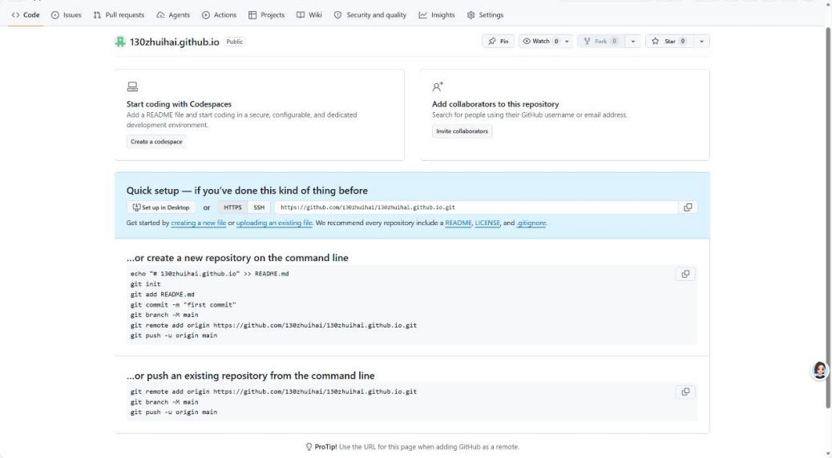Open the .gitignore link

[x=531, y=223]
